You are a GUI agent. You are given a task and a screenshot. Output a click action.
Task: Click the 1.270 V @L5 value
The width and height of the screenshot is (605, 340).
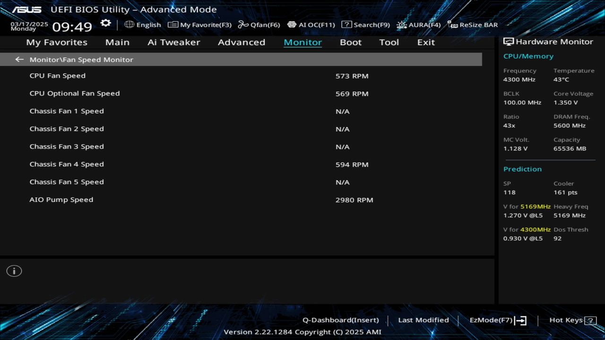click(523, 215)
